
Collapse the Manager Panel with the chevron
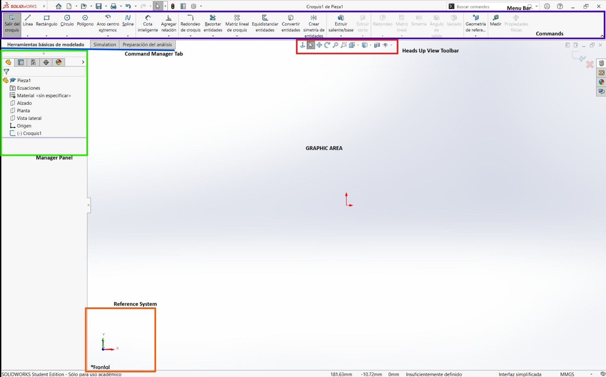(83, 62)
